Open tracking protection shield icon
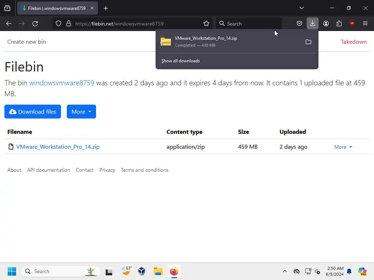 point(58,24)
